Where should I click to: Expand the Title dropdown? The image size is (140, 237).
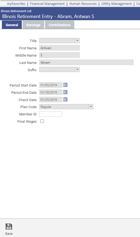pyautogui.click(x=77, y=40)
